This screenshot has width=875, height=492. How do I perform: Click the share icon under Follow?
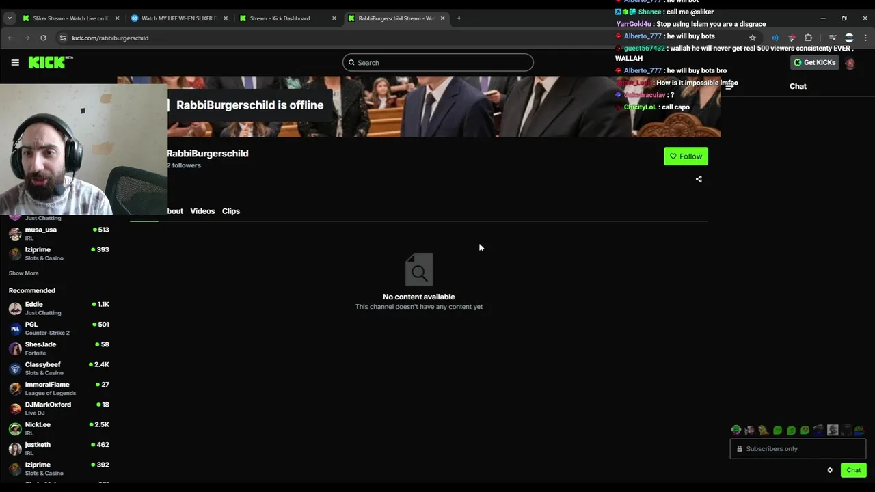tap(699, 179)
